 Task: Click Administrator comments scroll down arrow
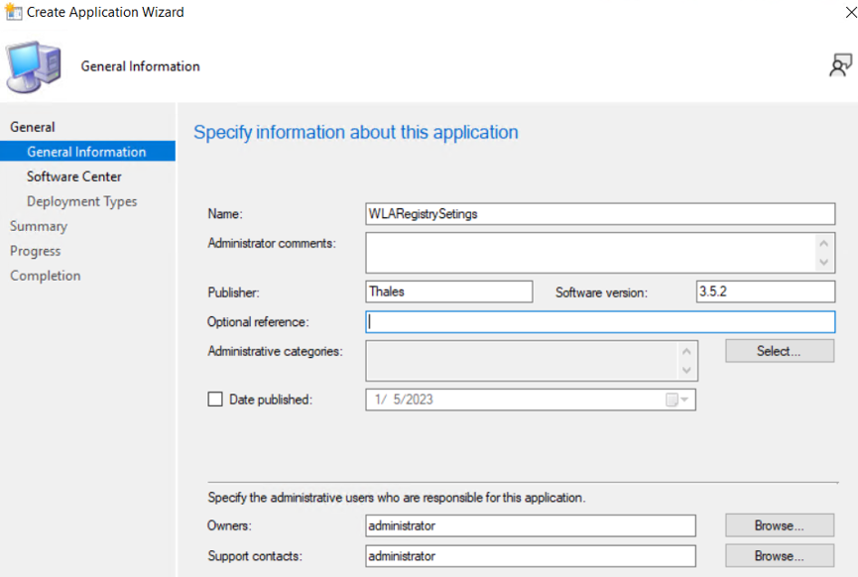(x=824, y=263)
